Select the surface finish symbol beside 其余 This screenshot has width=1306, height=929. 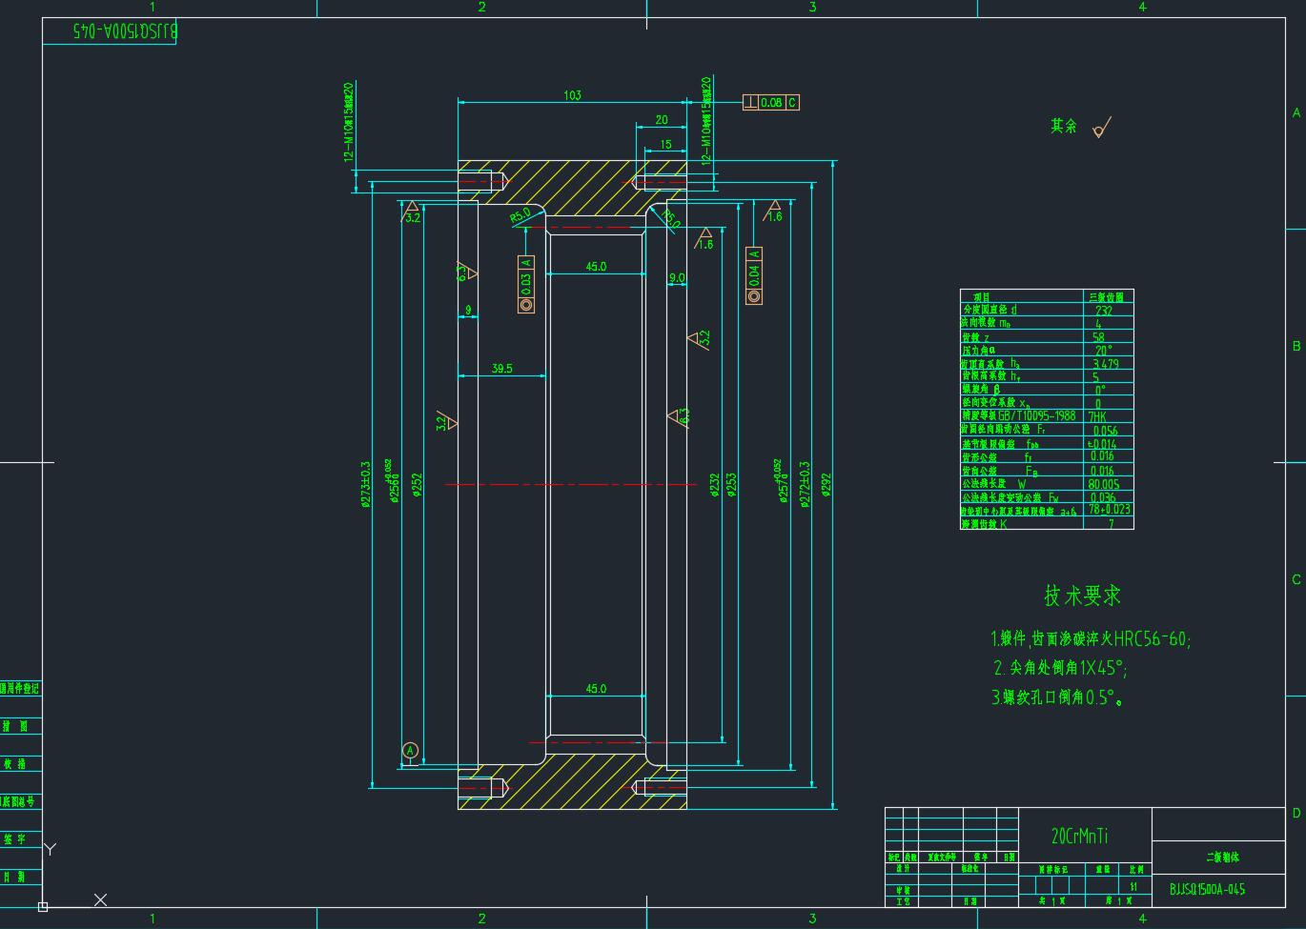pyautogui.click(x=1102, y=128)
